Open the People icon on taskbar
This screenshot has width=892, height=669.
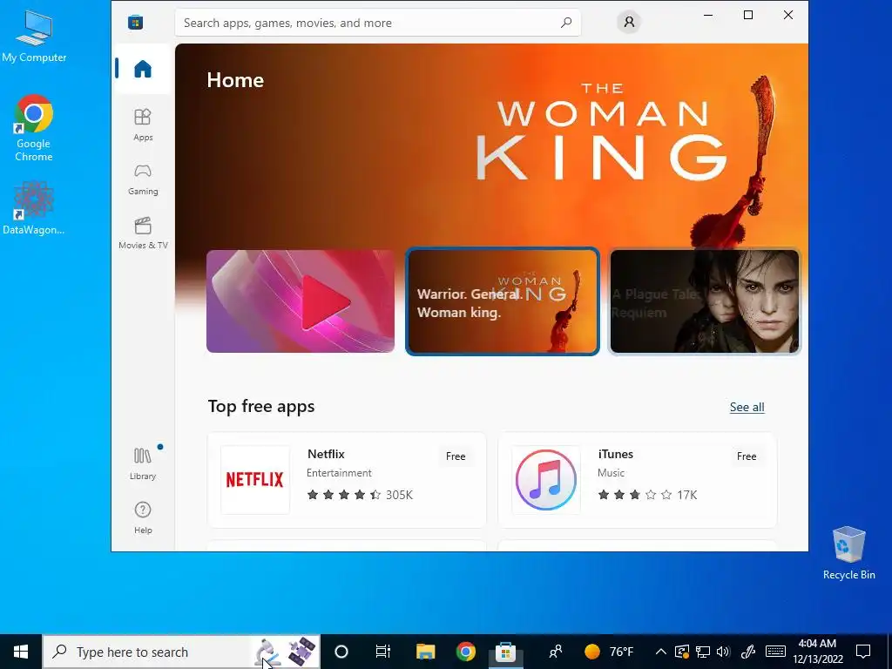coord(555,652)
